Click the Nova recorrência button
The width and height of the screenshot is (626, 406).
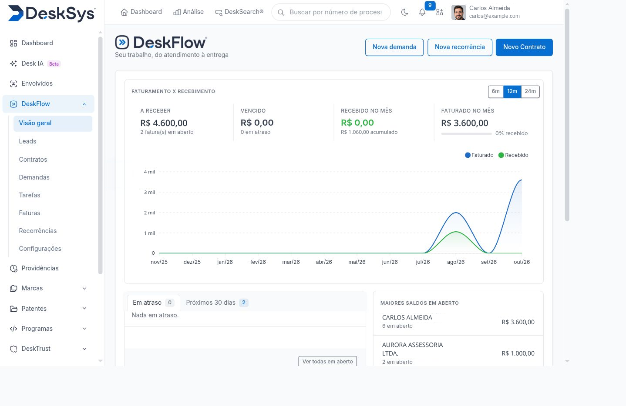[460, 47]
